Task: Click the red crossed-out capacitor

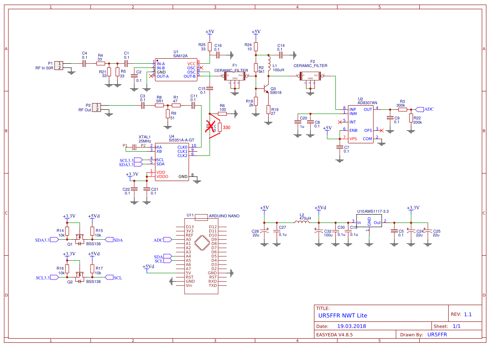Action: click(210, 126)
